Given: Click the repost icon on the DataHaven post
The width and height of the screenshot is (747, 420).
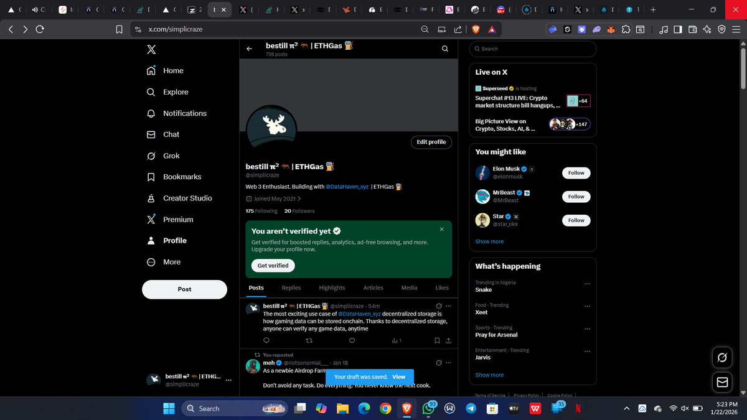Looking at the screenshot, I should 309,340.
